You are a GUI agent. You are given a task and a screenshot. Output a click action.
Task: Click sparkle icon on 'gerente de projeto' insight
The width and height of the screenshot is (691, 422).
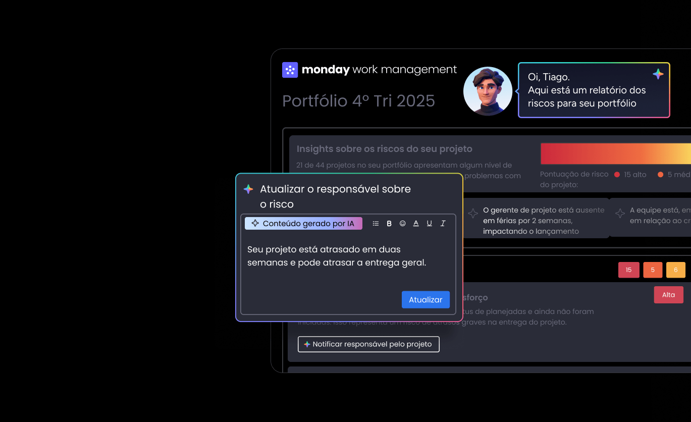473,214
